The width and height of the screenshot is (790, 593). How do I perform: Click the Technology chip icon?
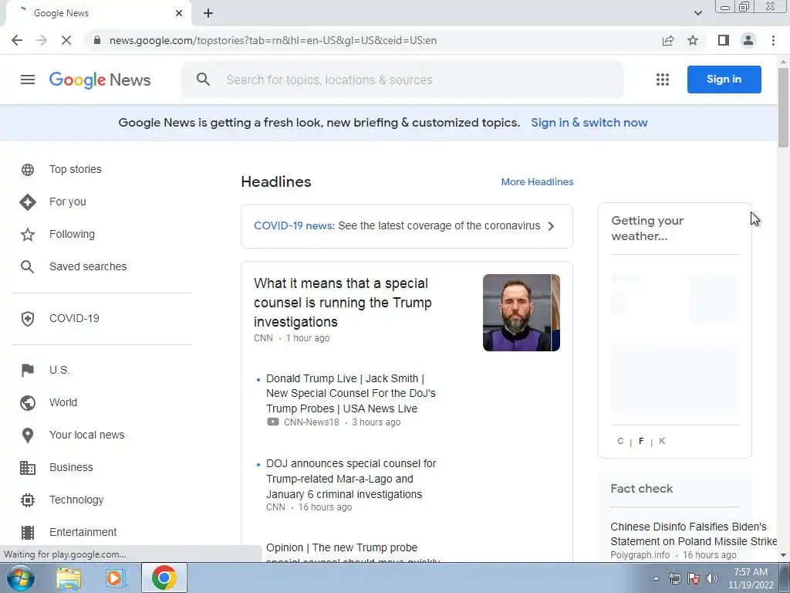coord(28,500)
